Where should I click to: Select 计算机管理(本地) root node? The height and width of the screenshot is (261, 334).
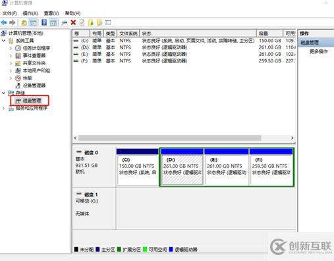tap(26, 34)
